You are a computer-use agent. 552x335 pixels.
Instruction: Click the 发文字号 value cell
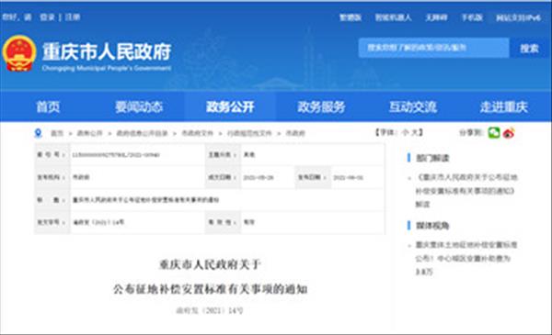pyautogui.click(x=138, y=222)
